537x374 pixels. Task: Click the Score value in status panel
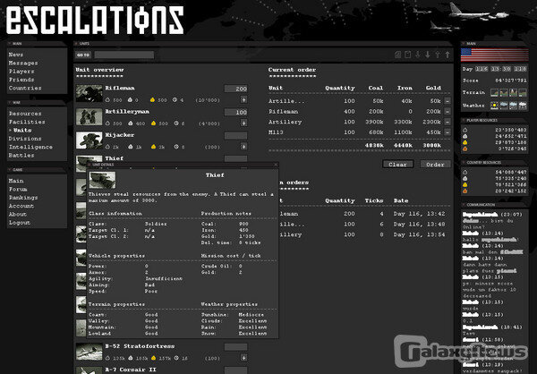tap(511, 81)
